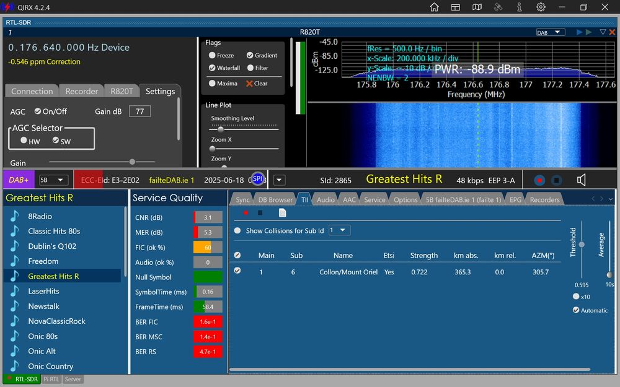Stop service recording square button
620x387 pixels.
tap(556, 180)
